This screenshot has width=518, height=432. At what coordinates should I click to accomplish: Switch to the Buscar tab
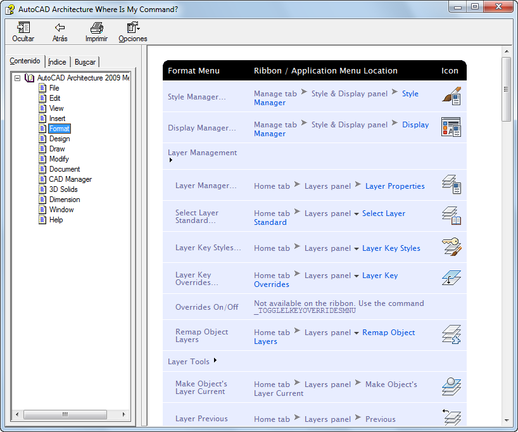point(85,62)
